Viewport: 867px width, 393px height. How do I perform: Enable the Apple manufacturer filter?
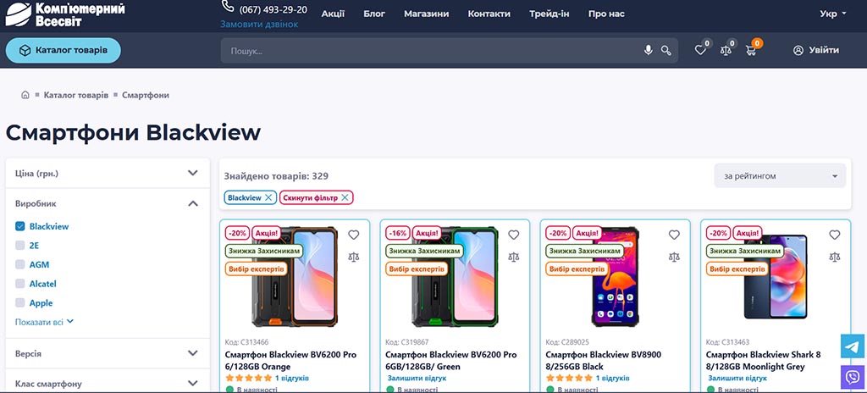tap(20, 302)
